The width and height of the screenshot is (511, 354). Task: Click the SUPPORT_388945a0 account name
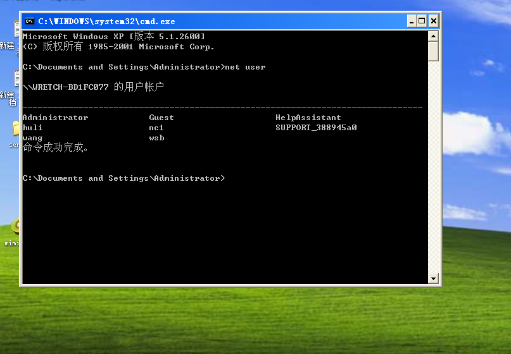[x=316, y=128]
